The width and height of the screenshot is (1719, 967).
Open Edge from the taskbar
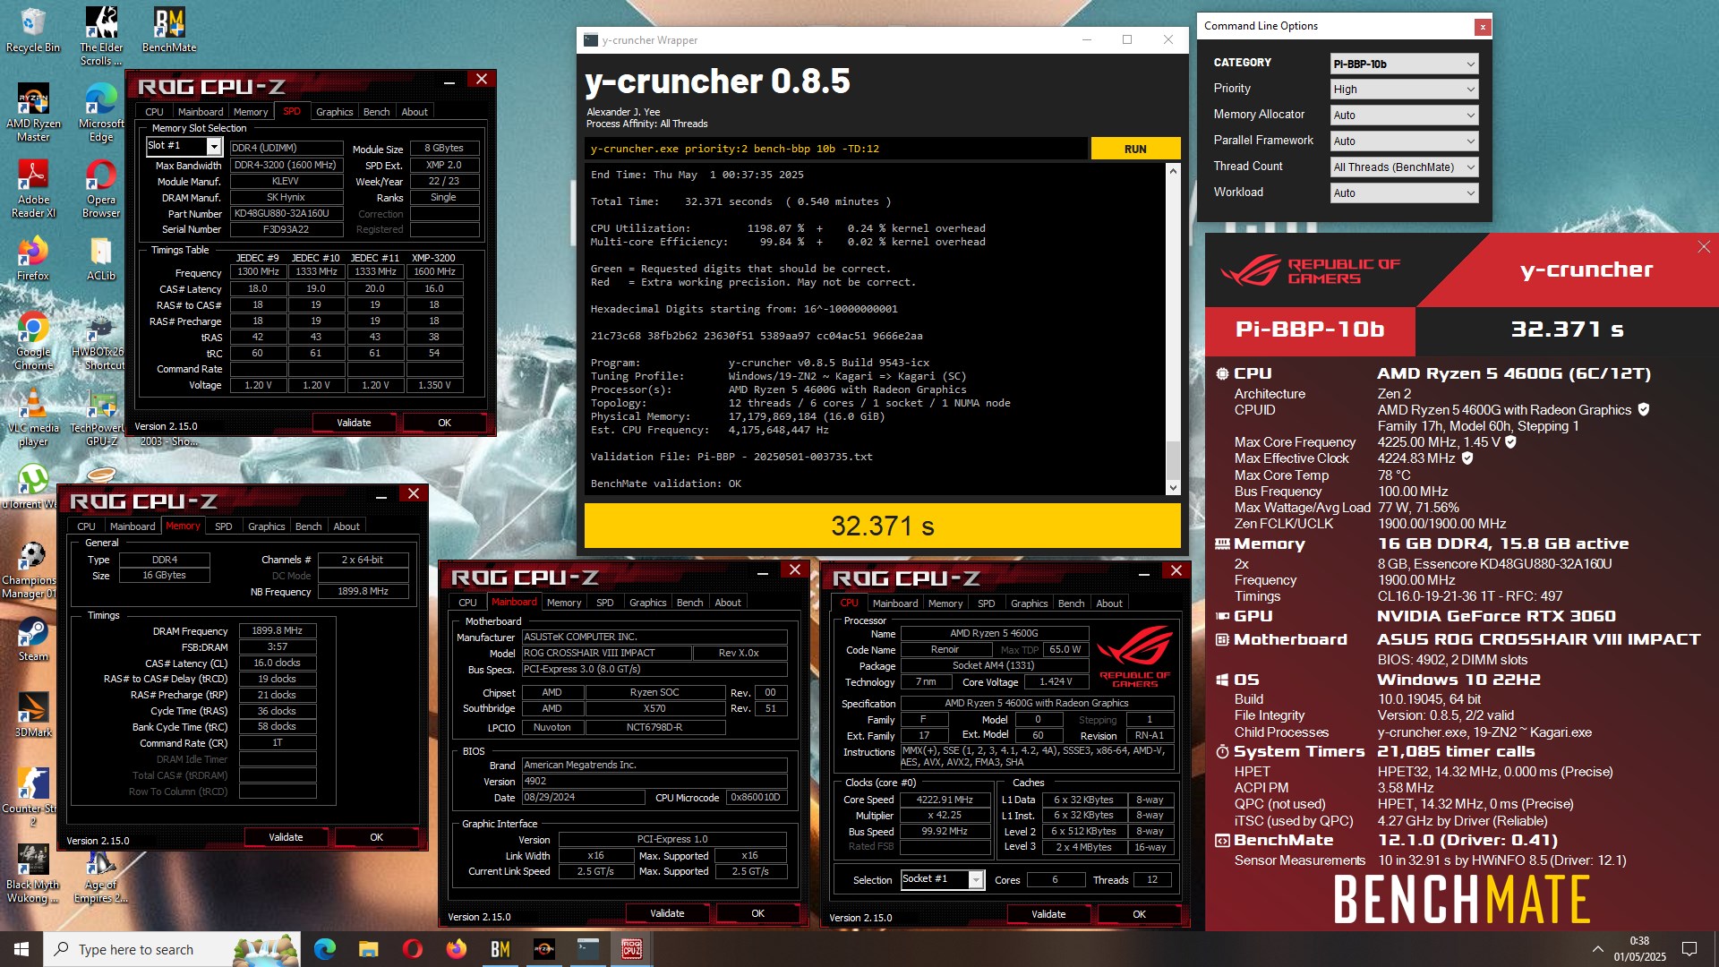pyautogui.click(x=324, y=949)
